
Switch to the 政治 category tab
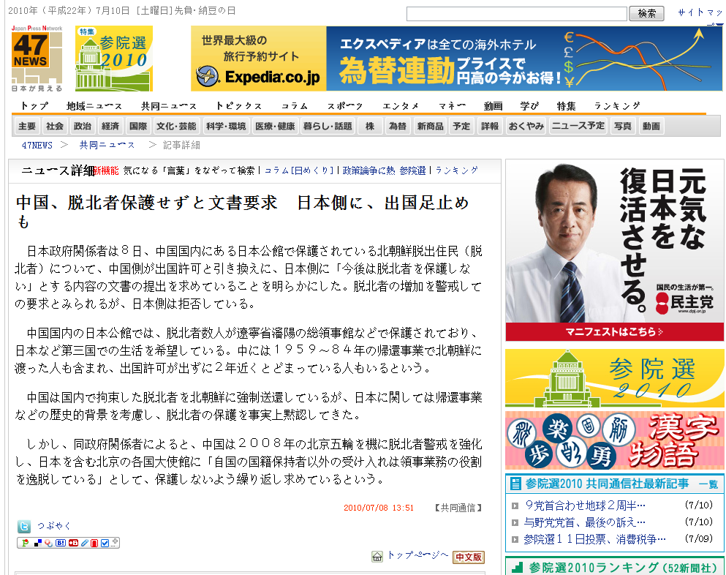[83, 126]
